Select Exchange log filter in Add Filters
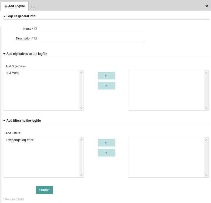The width and height of the screenshot is (211, 203). point(20,140)
